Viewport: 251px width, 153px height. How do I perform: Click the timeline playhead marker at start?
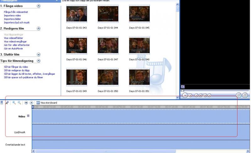pos(33,107)
